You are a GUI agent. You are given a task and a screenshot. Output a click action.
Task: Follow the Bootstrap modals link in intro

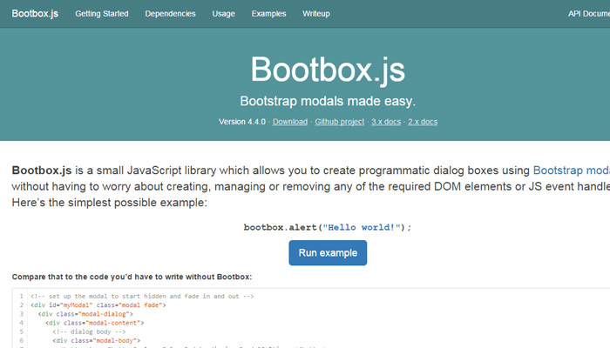point(572,171)
